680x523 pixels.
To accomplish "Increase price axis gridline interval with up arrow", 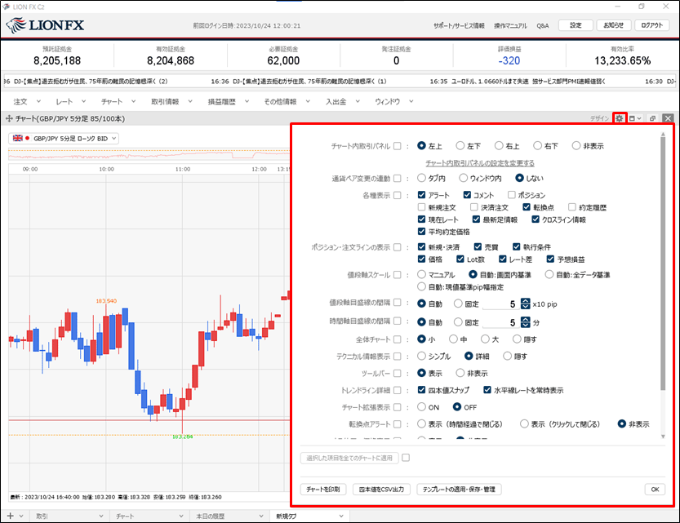I will 525,301.
